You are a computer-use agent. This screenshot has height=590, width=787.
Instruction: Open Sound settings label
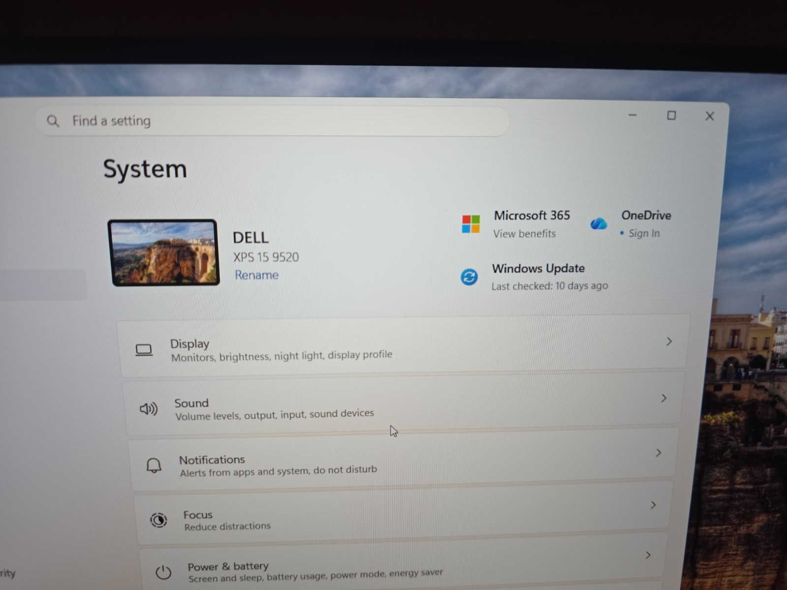click(191, 403)
